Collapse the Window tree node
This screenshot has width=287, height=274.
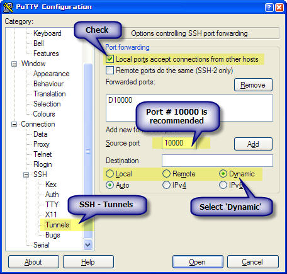coord(14,64)
